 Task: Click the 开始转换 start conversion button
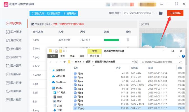point(175,13)
